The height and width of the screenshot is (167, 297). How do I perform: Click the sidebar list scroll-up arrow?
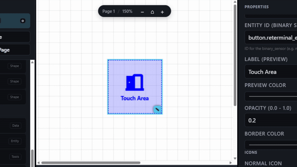(x=32, y=62)
